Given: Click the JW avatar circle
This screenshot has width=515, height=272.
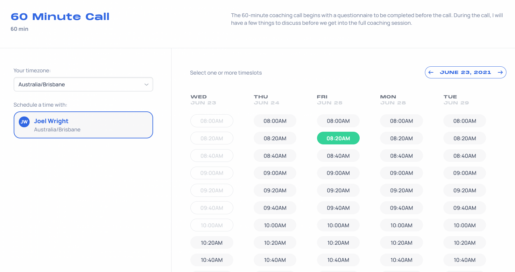Looking at the screenshot, I should click(24, 122).
